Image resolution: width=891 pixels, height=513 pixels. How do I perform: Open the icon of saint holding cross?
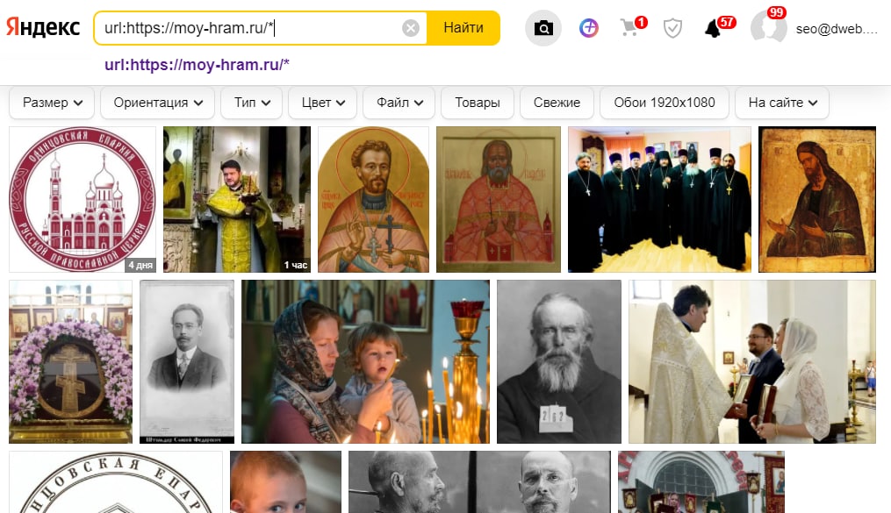point(373,199)
